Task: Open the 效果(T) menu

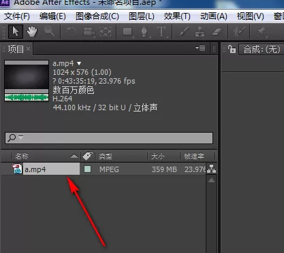Action: click(x=177, y=16)
